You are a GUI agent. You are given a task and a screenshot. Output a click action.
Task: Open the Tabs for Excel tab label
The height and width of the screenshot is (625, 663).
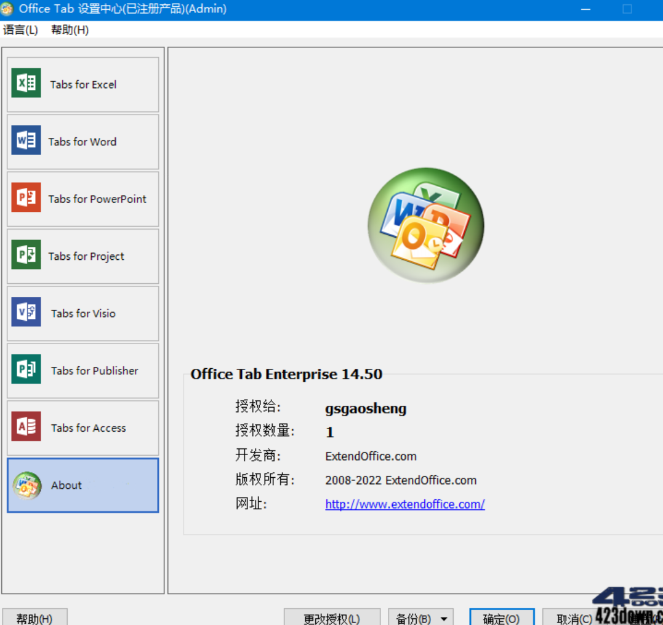[x=83, y=84]
